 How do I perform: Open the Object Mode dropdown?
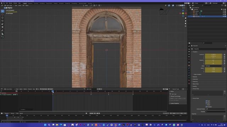point(9,6)
